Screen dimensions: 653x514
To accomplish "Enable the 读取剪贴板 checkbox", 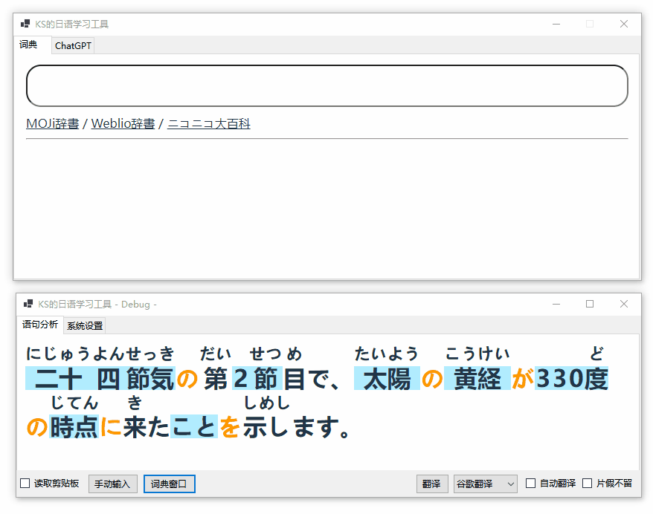I will click(25, 484).
